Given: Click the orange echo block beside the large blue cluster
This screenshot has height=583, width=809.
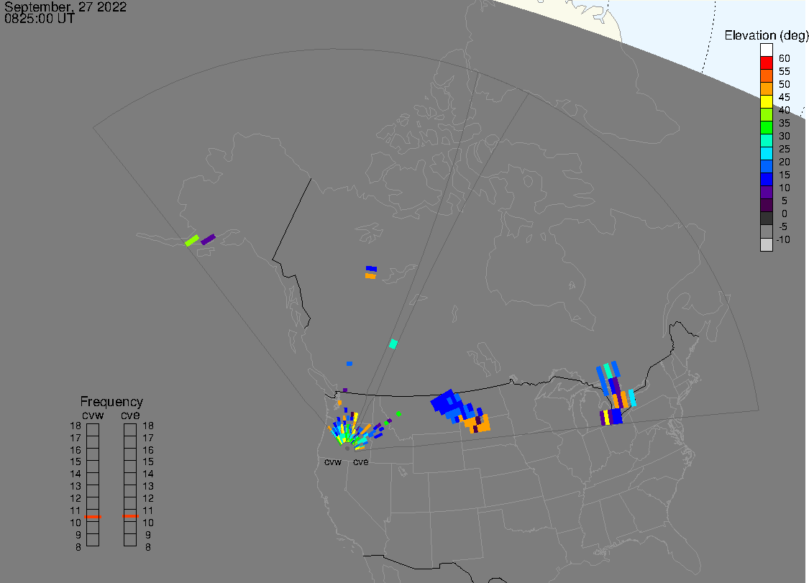Looking at the screenshot, I should click(x=477, y=423).
